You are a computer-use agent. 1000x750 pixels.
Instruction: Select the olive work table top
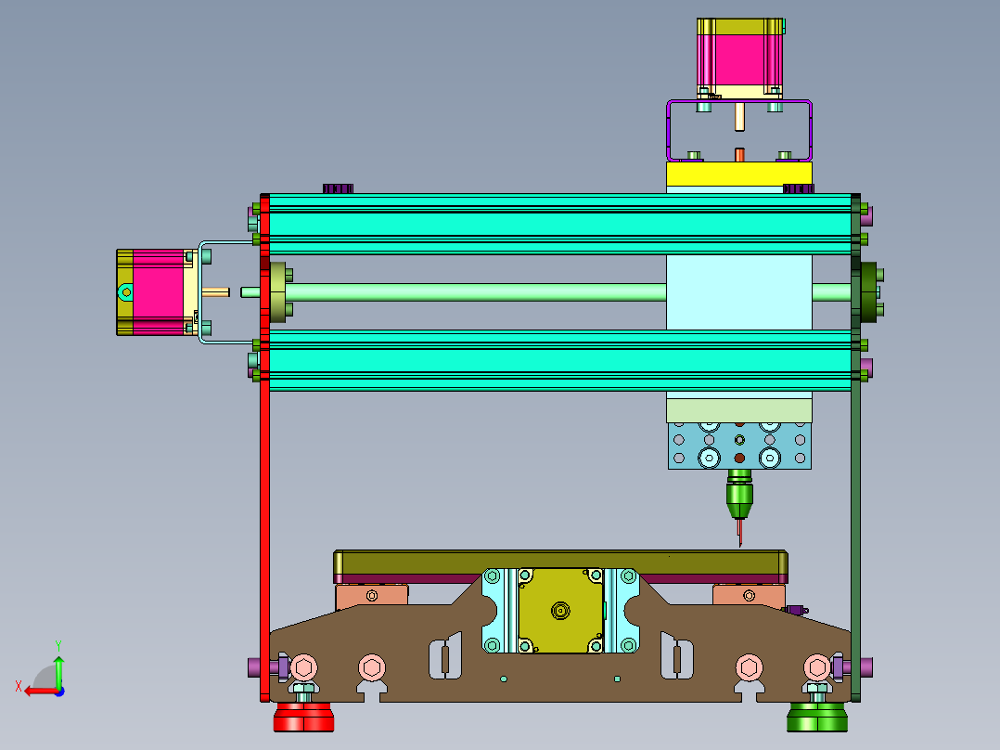click(560, 562)
